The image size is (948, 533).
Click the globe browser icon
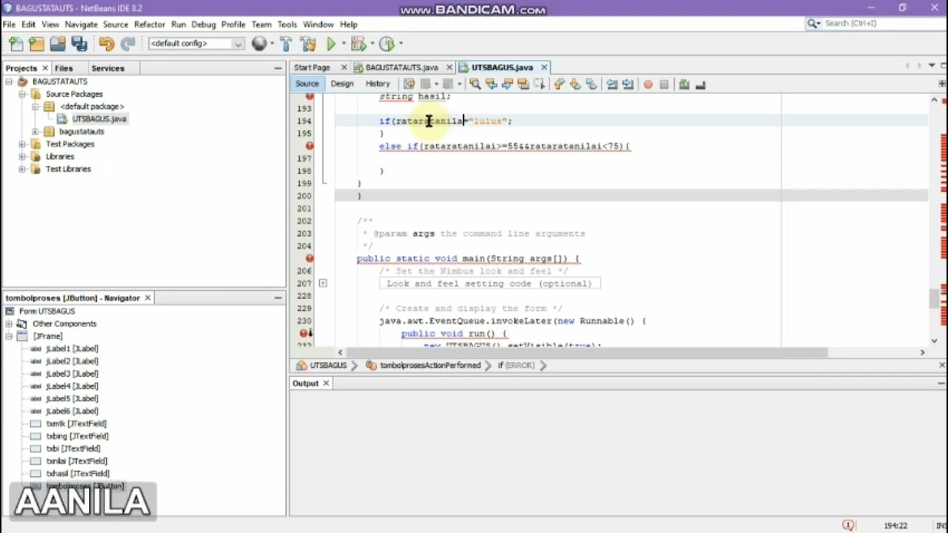[258, 44]
